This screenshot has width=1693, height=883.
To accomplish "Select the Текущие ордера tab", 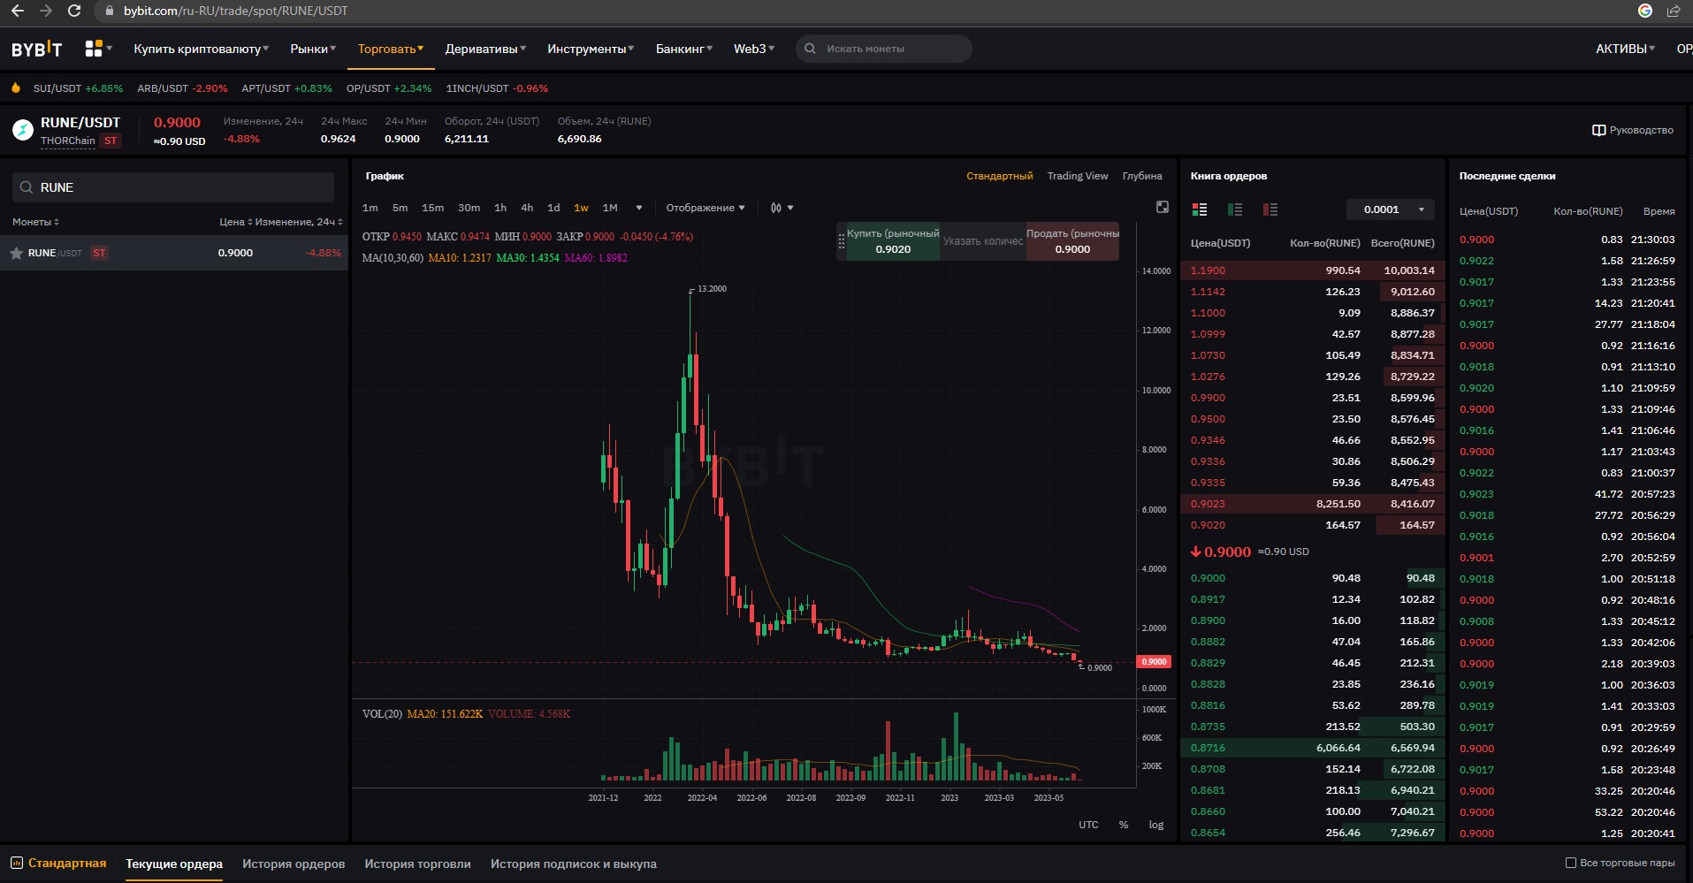I will [x=174, y=864].
